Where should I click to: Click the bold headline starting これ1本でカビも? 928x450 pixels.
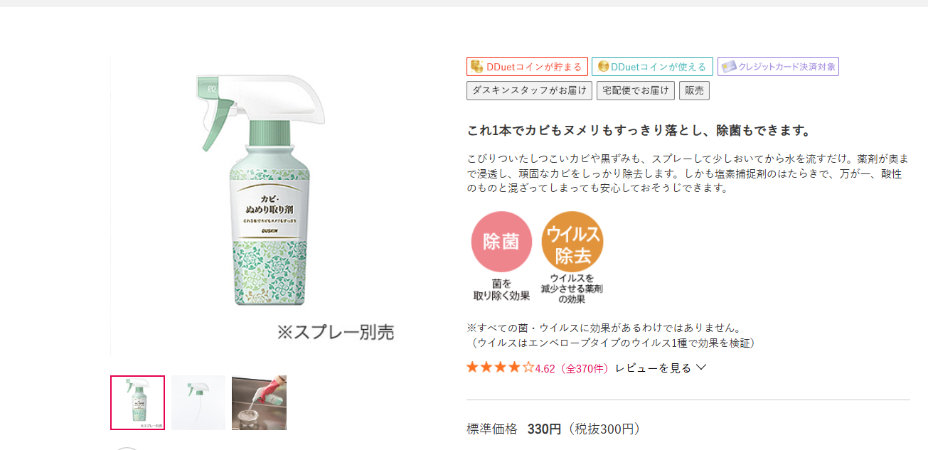tap(639, 131)
